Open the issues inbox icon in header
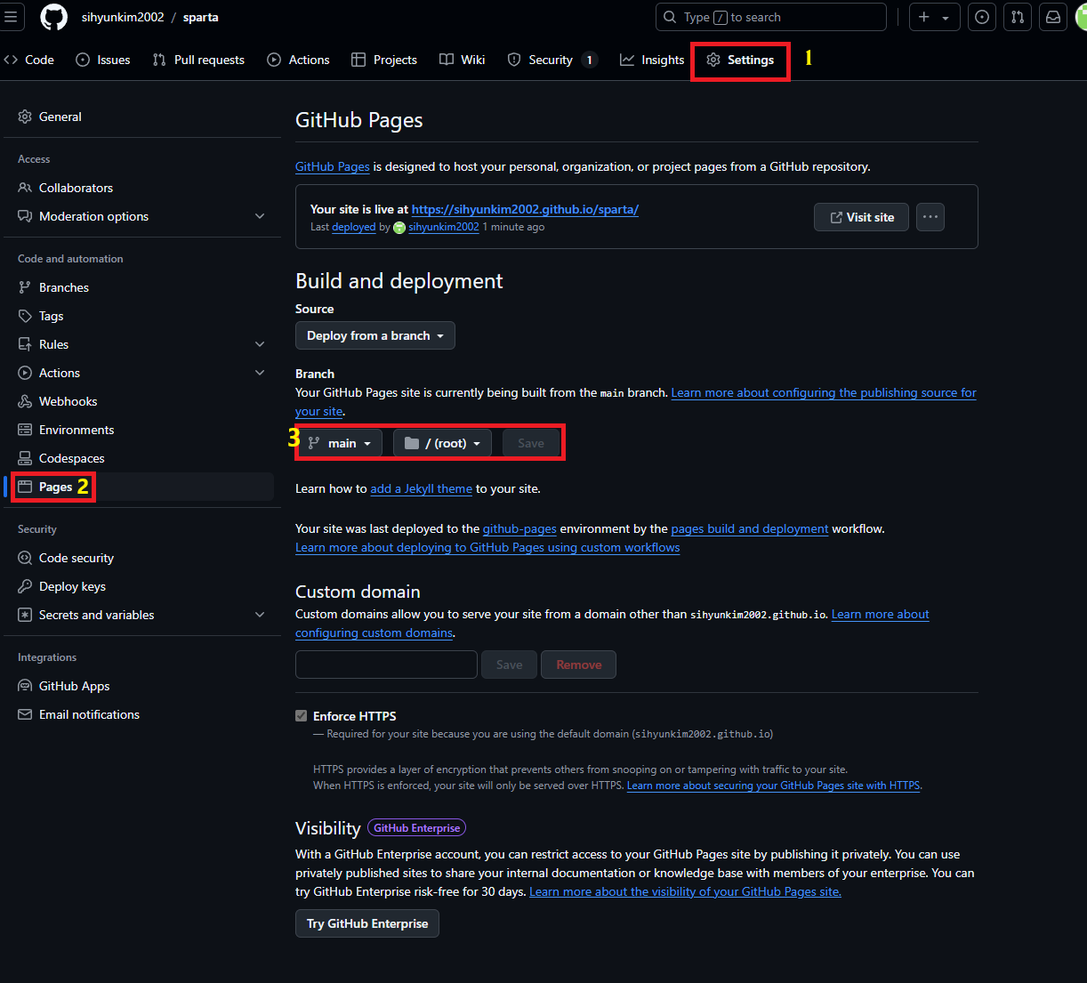 point(982,17)
